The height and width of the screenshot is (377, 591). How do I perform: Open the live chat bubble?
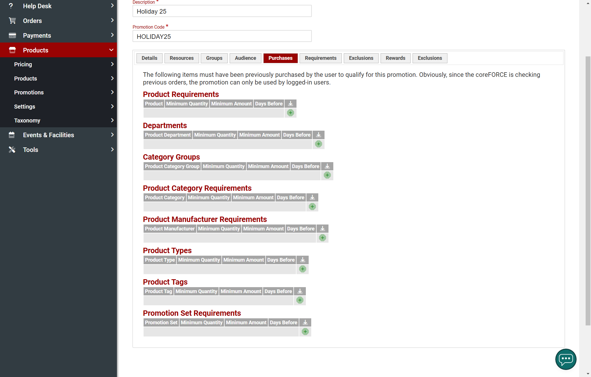point(566,359)
